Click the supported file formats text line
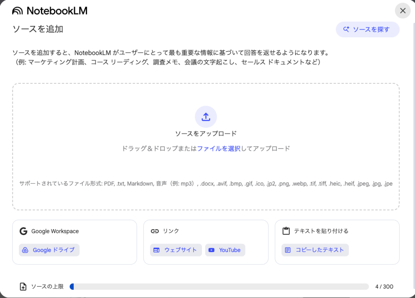 (206, 184)
